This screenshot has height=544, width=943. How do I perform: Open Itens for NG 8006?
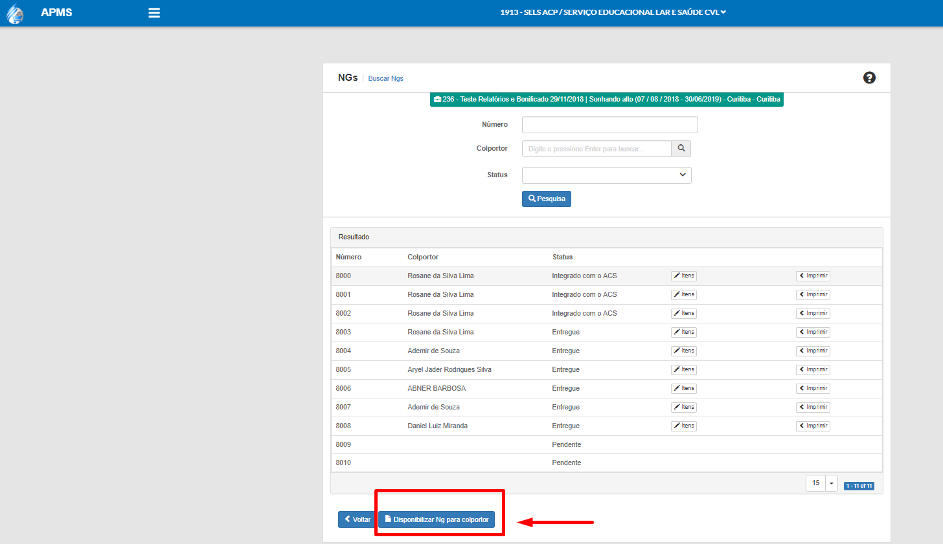684,388
